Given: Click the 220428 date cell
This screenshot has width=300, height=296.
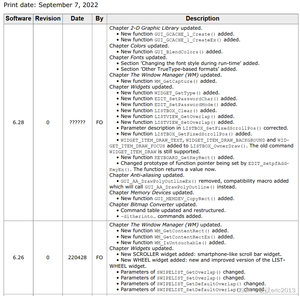Looking at the screenshot, I should tap(77, 257).
